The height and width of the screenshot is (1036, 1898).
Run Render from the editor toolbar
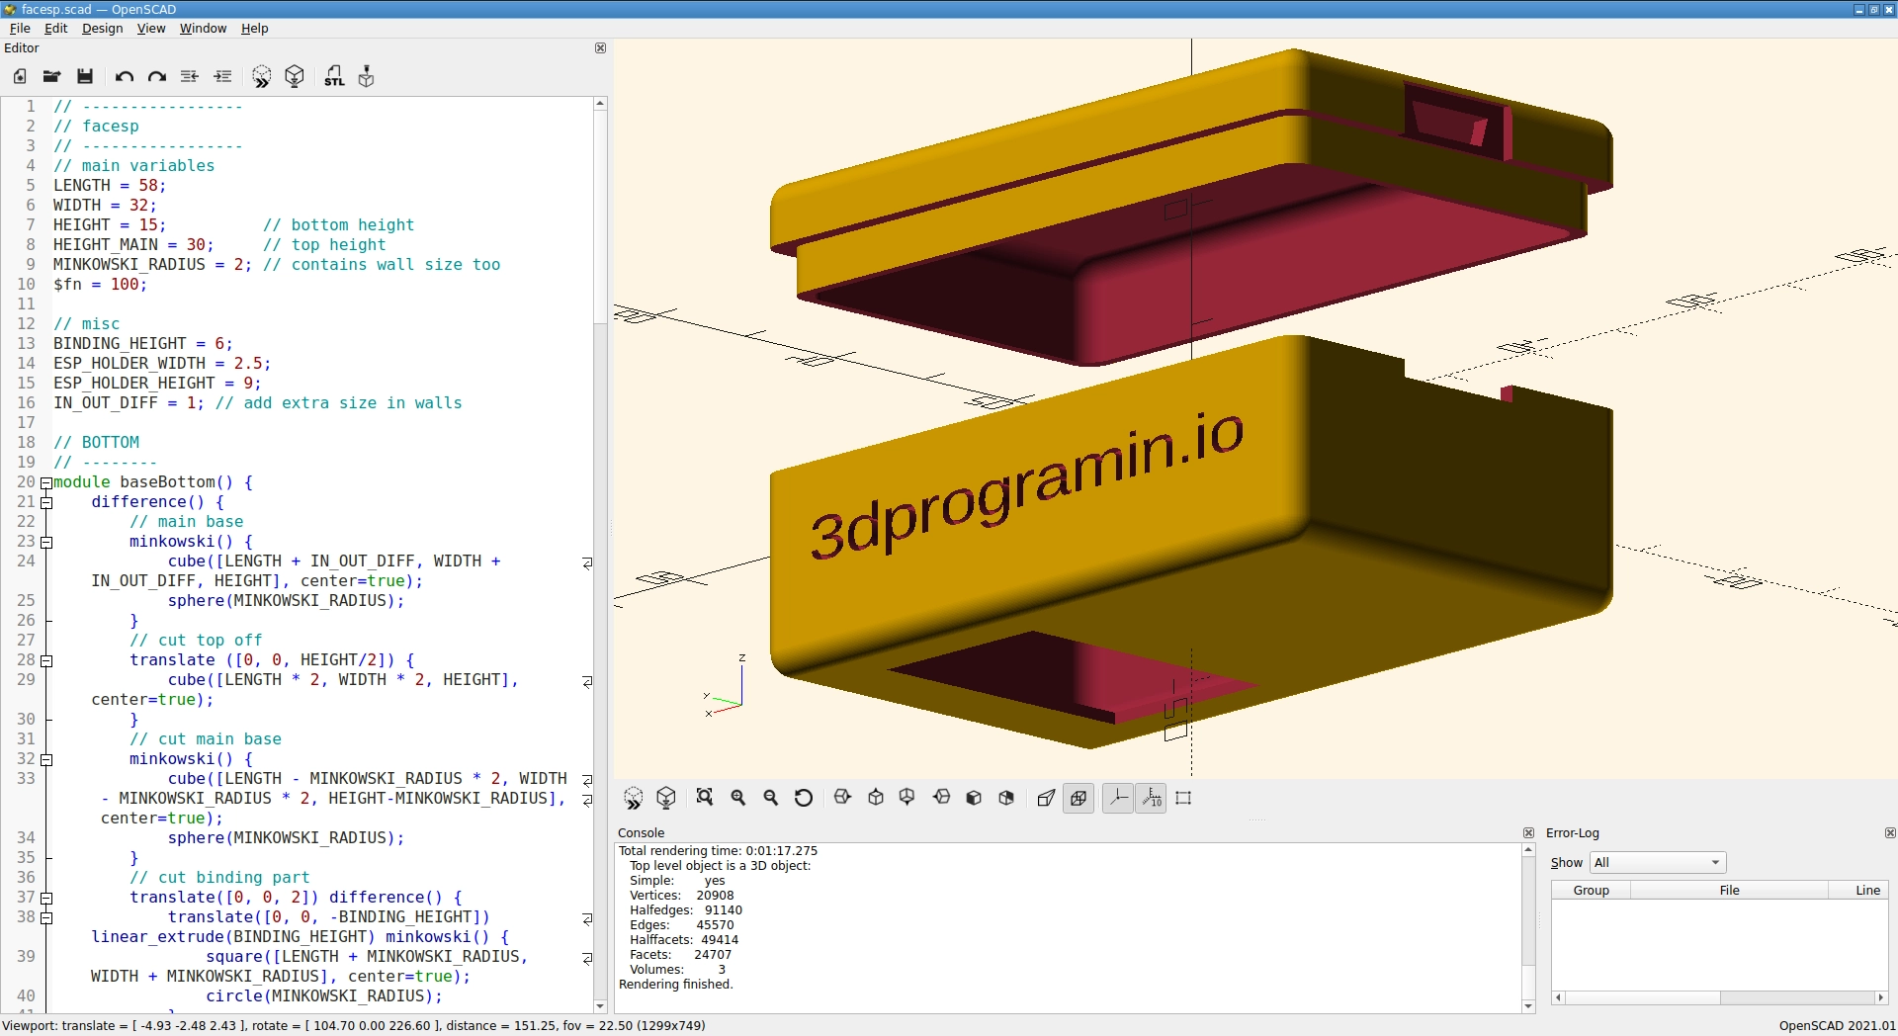click(295, 76)
